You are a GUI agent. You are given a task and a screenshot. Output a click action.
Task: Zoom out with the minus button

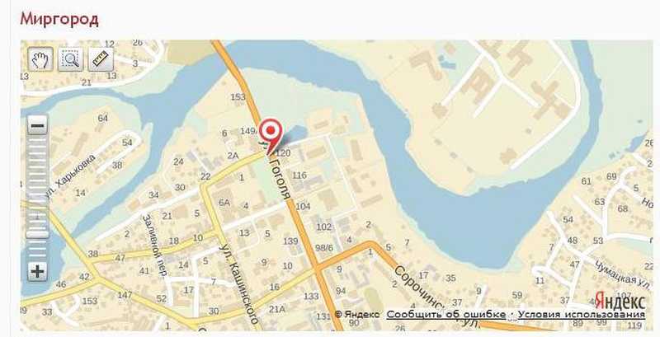[x=37, y=125]
